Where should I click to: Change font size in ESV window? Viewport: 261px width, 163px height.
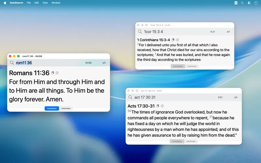(236, 97)
